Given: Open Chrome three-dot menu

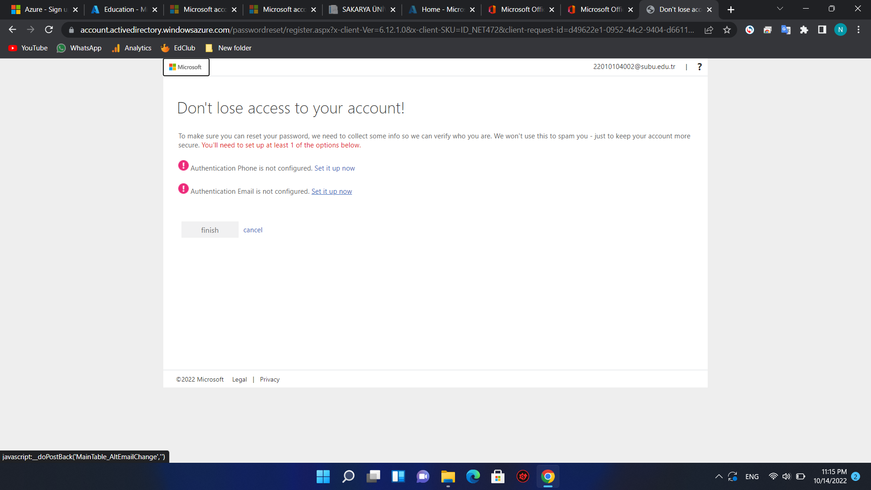Looking at the screenshot, I should tap(858, 30).
